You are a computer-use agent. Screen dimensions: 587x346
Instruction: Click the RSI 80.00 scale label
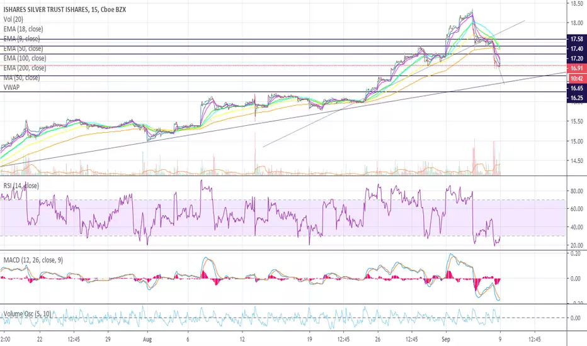[x=577, y=191]
